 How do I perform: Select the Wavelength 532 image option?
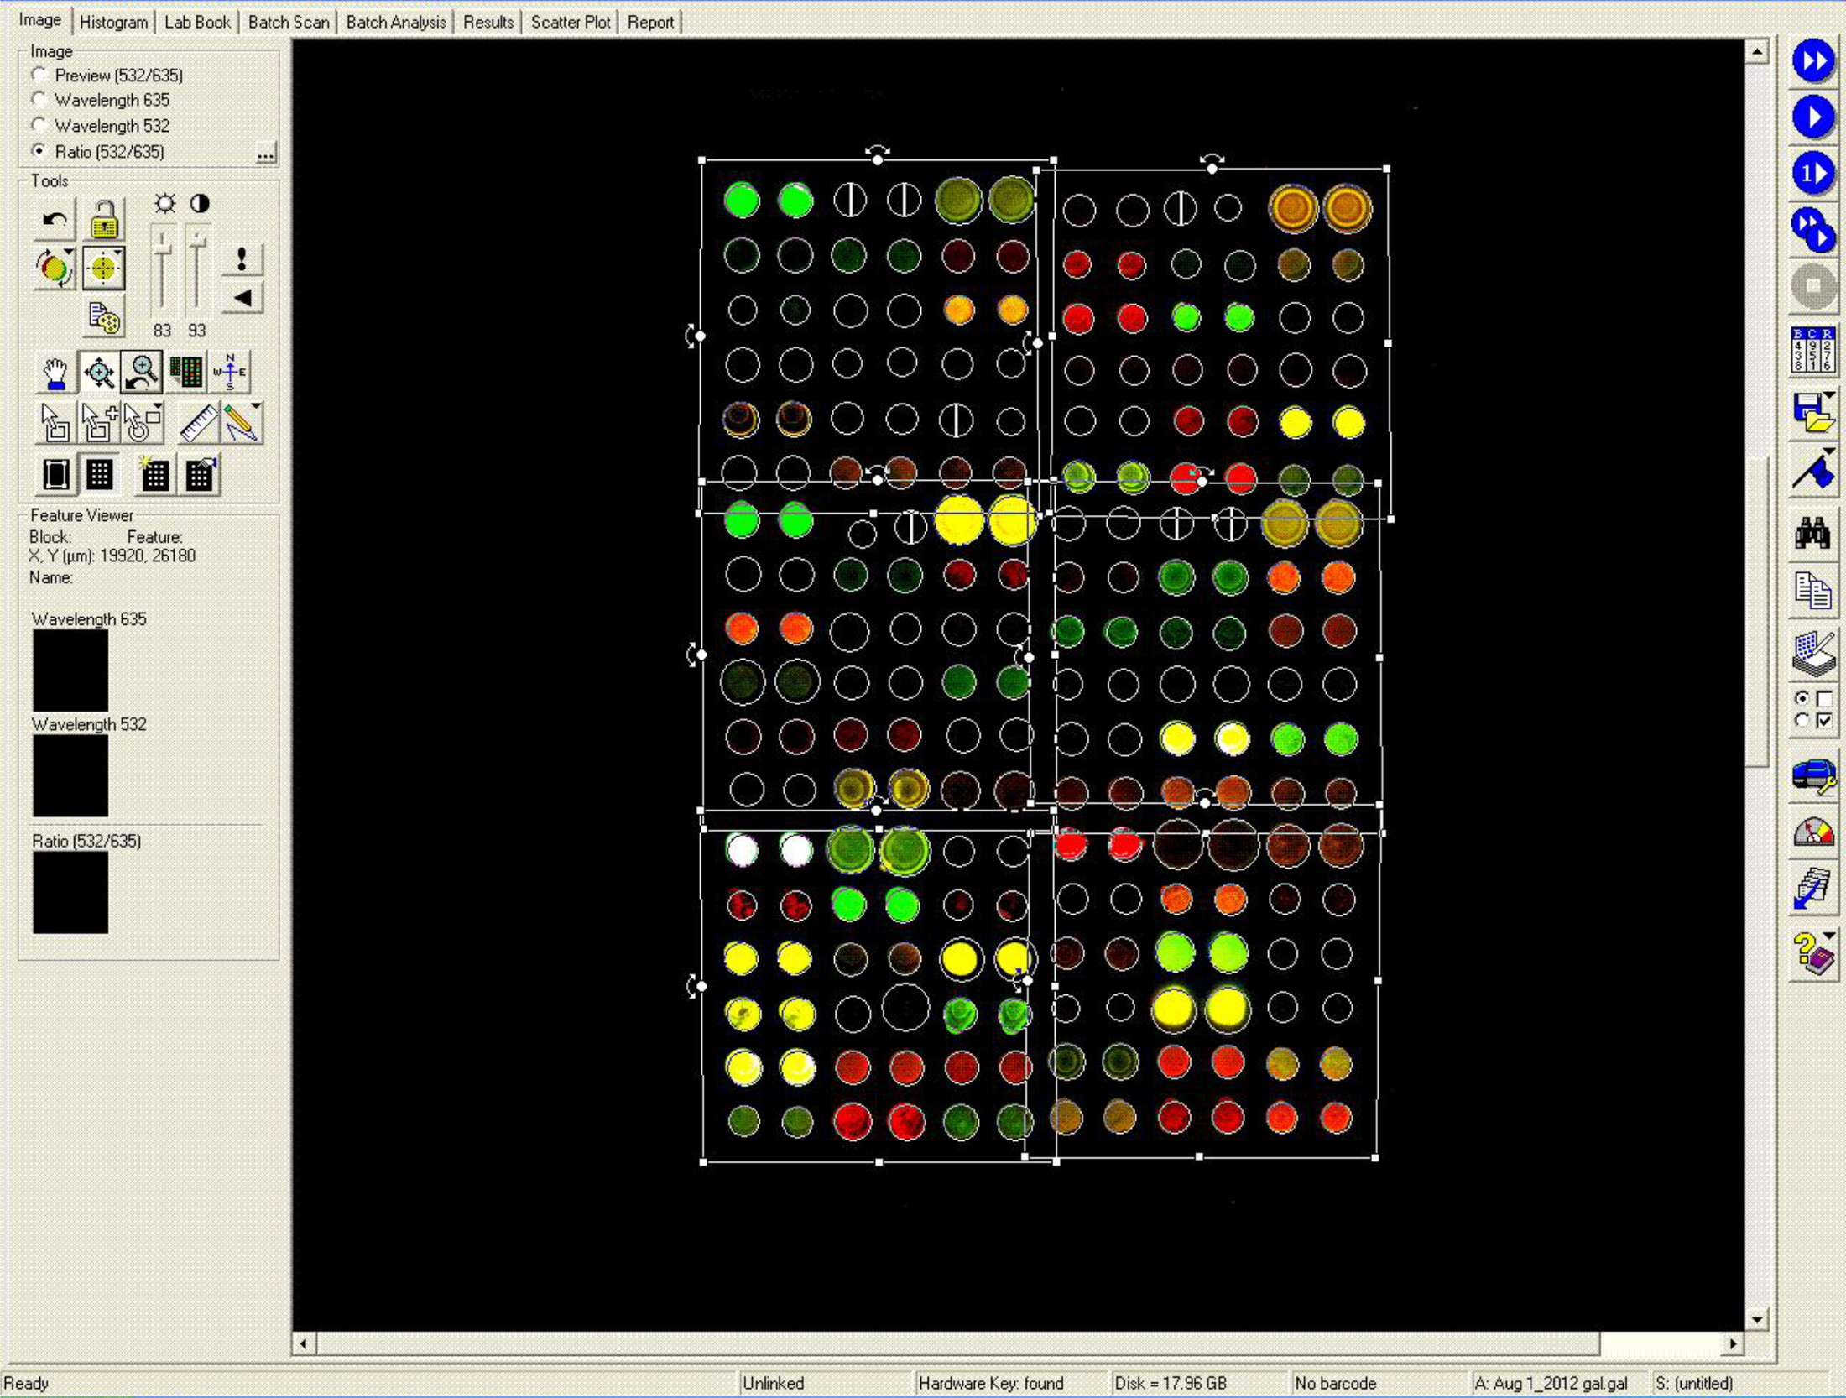[39, 126]
